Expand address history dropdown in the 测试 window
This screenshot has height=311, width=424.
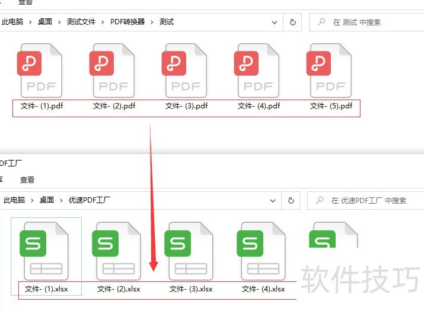275,23
